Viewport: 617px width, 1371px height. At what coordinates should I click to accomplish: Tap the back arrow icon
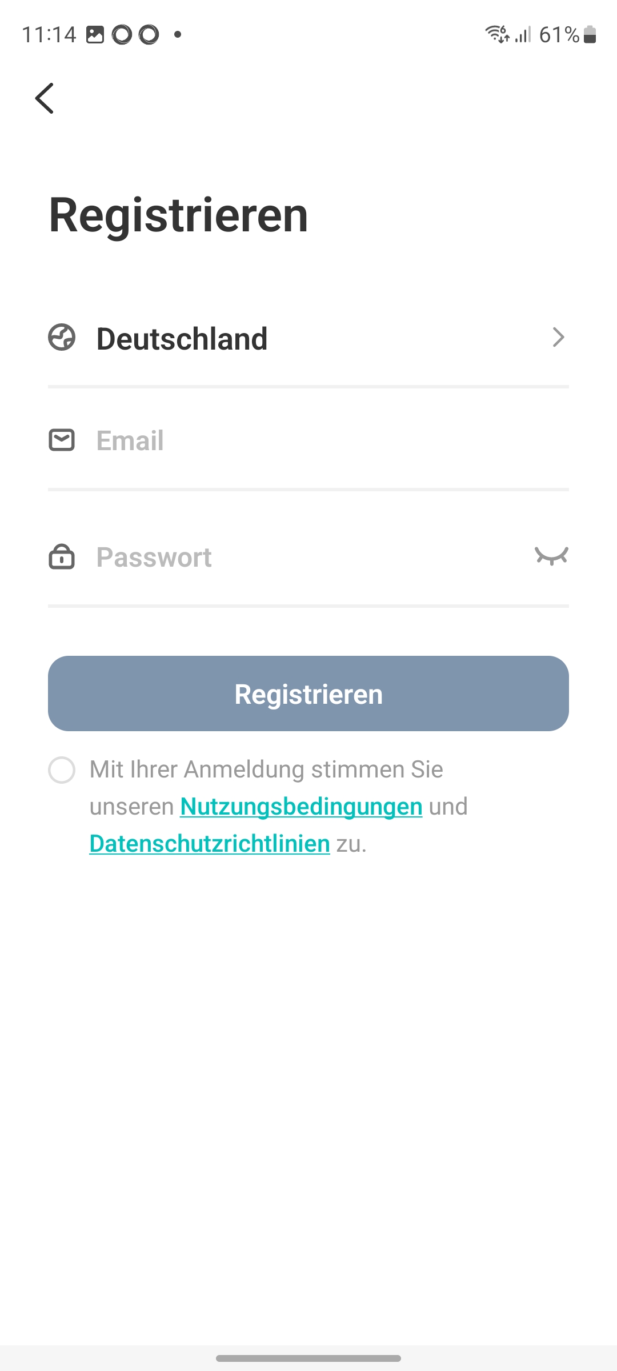[x=45, y=98]
